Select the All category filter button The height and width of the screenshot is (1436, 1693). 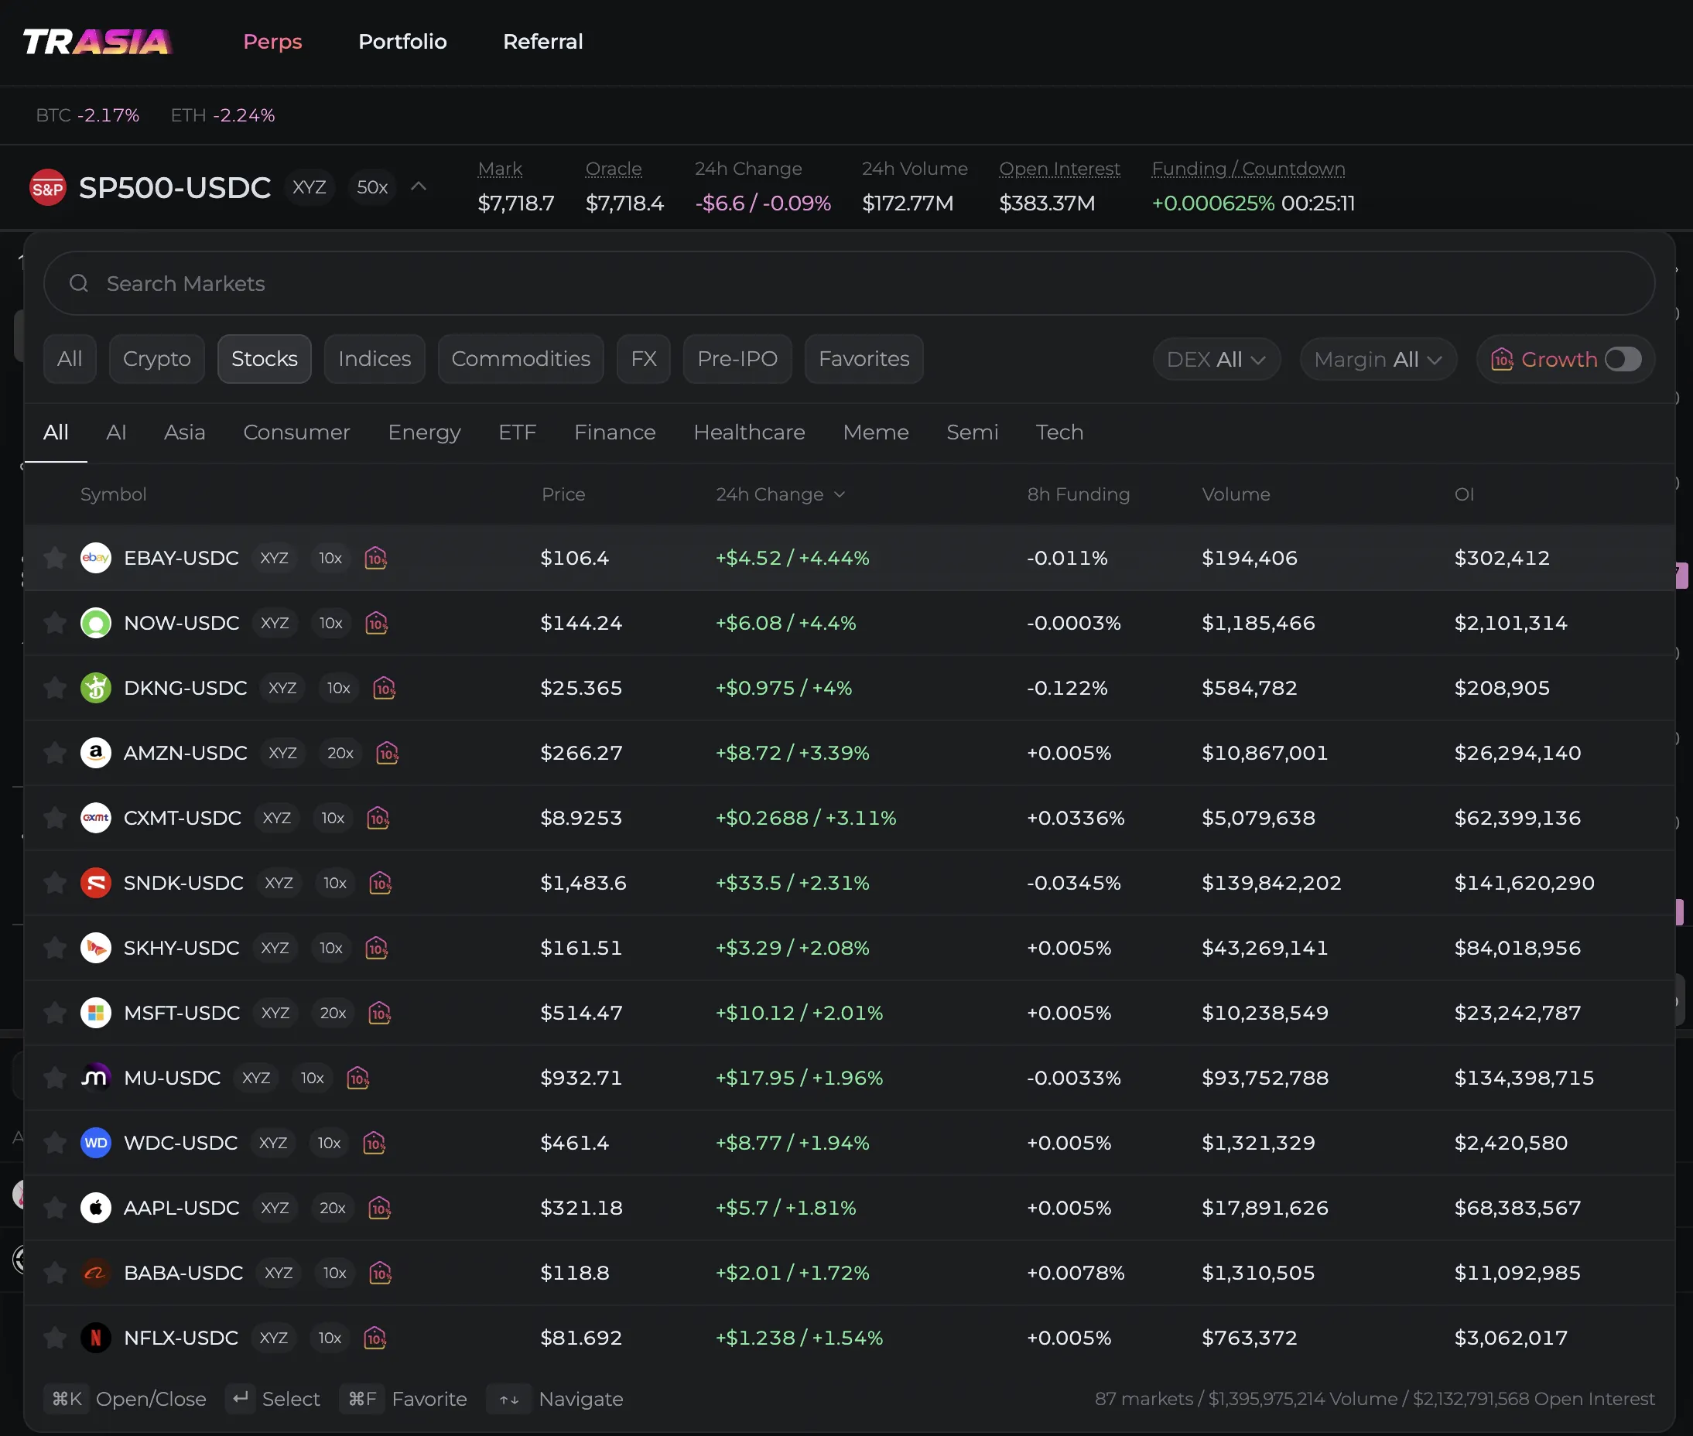(x=70, y=359)
